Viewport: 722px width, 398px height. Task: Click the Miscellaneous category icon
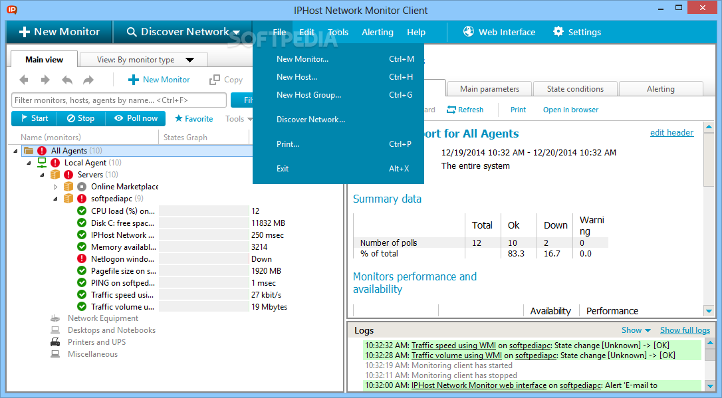point(55,354)
